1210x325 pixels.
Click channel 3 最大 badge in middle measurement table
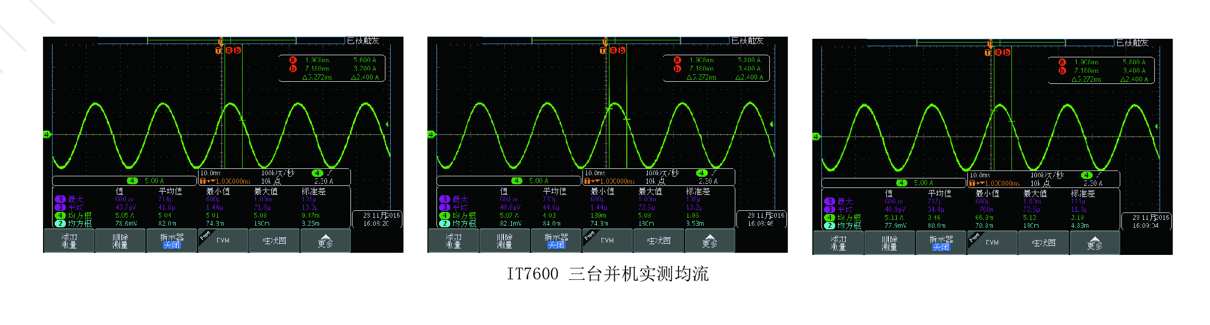pyautogui.click(x=444, y=199)
